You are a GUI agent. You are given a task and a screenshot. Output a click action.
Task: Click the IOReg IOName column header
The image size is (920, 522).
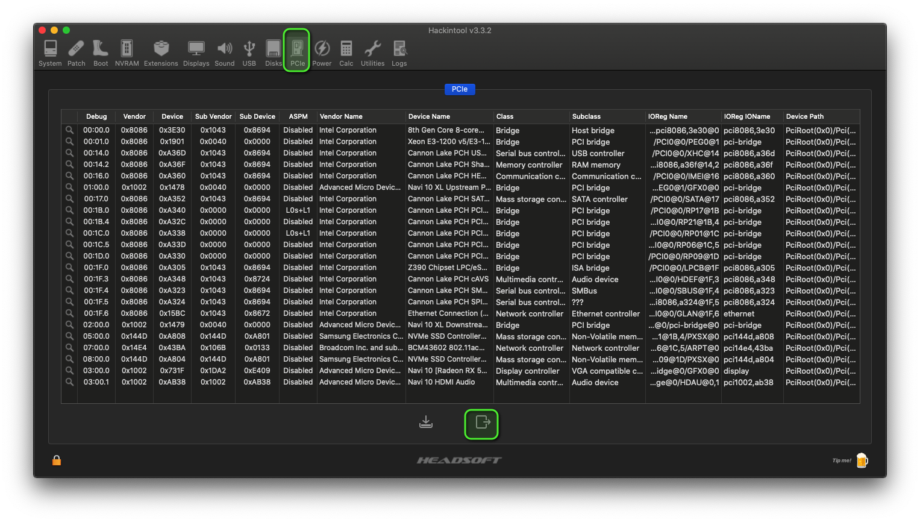753,117
